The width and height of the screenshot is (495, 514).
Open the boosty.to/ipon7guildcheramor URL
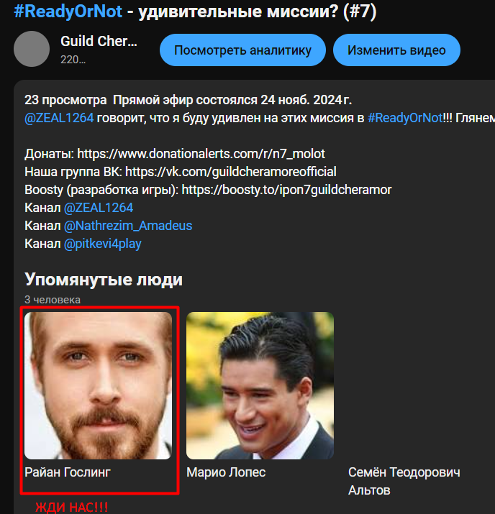[x=286, y=190]
